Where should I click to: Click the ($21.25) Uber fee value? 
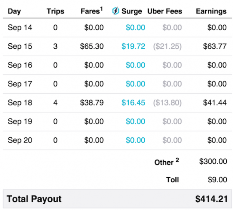click(167, 46)
